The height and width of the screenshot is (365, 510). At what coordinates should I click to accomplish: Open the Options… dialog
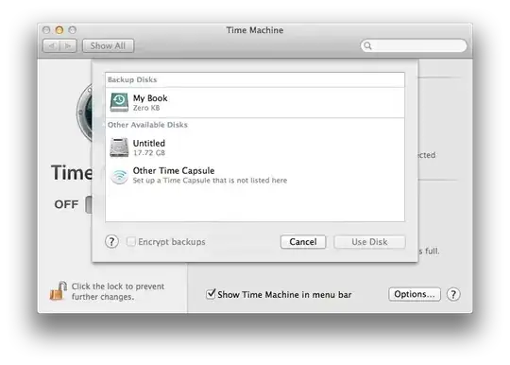click(x=415, y=294)
